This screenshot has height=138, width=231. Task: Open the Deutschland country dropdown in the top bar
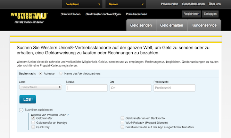coord(82,4)
